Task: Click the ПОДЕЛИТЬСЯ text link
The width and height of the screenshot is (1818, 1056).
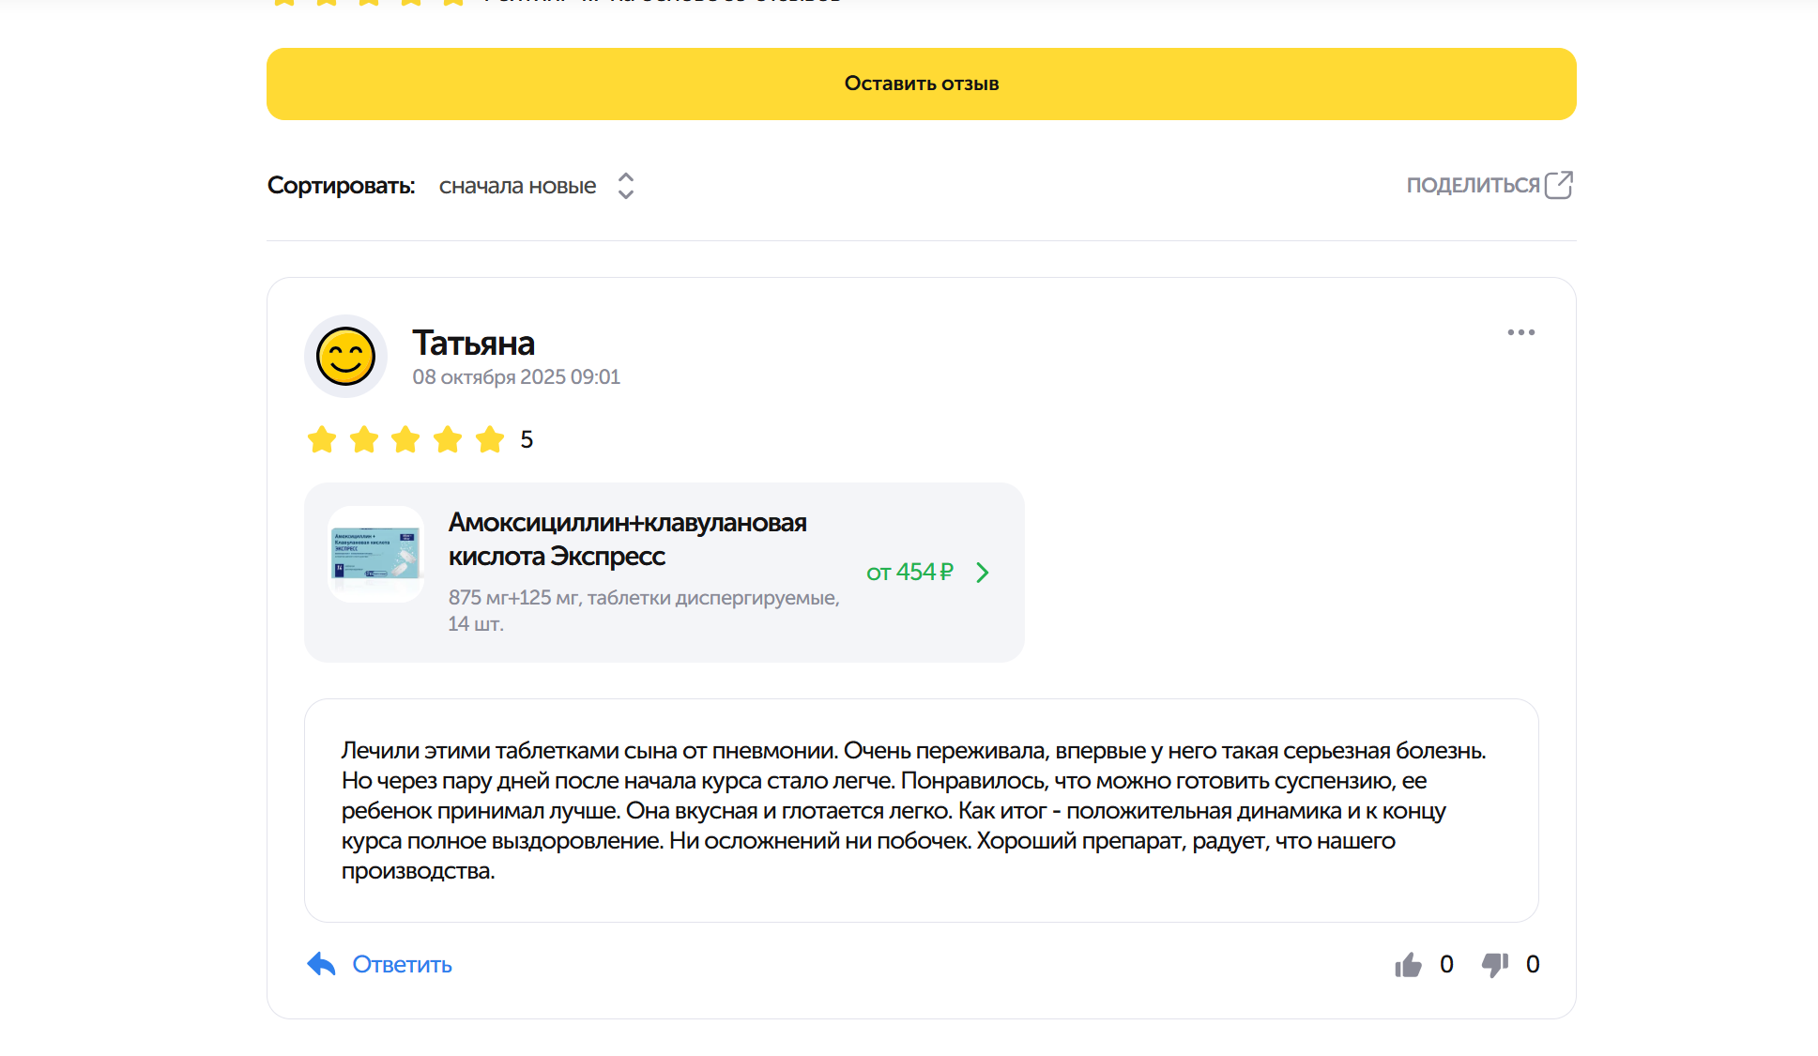Action: point(1473,186)
